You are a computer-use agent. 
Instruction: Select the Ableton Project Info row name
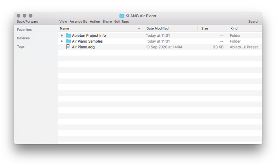(x=89, y=35)
